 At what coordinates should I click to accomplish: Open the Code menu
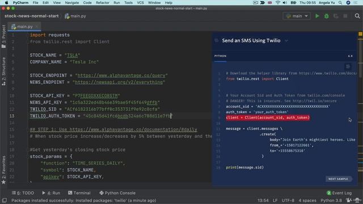tap(87, 2)
